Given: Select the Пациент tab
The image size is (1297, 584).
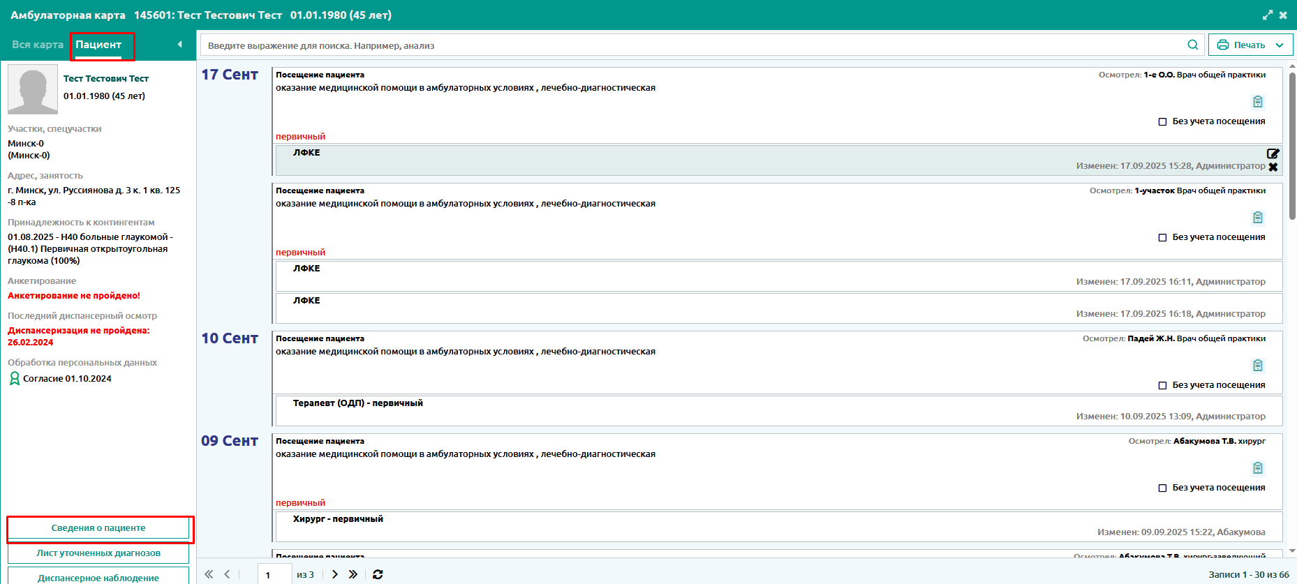Looking at the screenshot, I should pos(98,45).
